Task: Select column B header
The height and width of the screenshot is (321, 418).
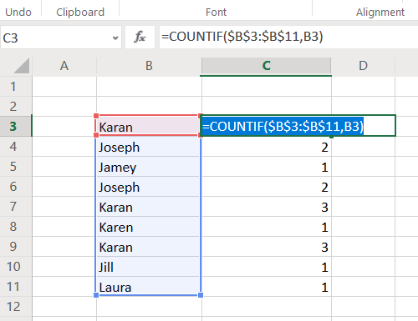Action: (149, 66)
